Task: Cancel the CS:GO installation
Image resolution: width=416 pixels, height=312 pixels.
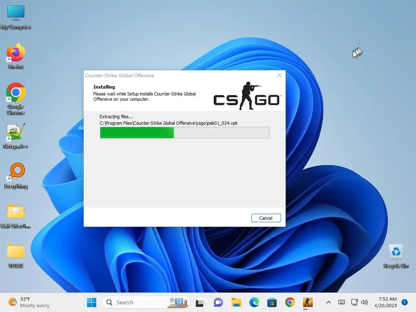Action: [x=266, y=218]
